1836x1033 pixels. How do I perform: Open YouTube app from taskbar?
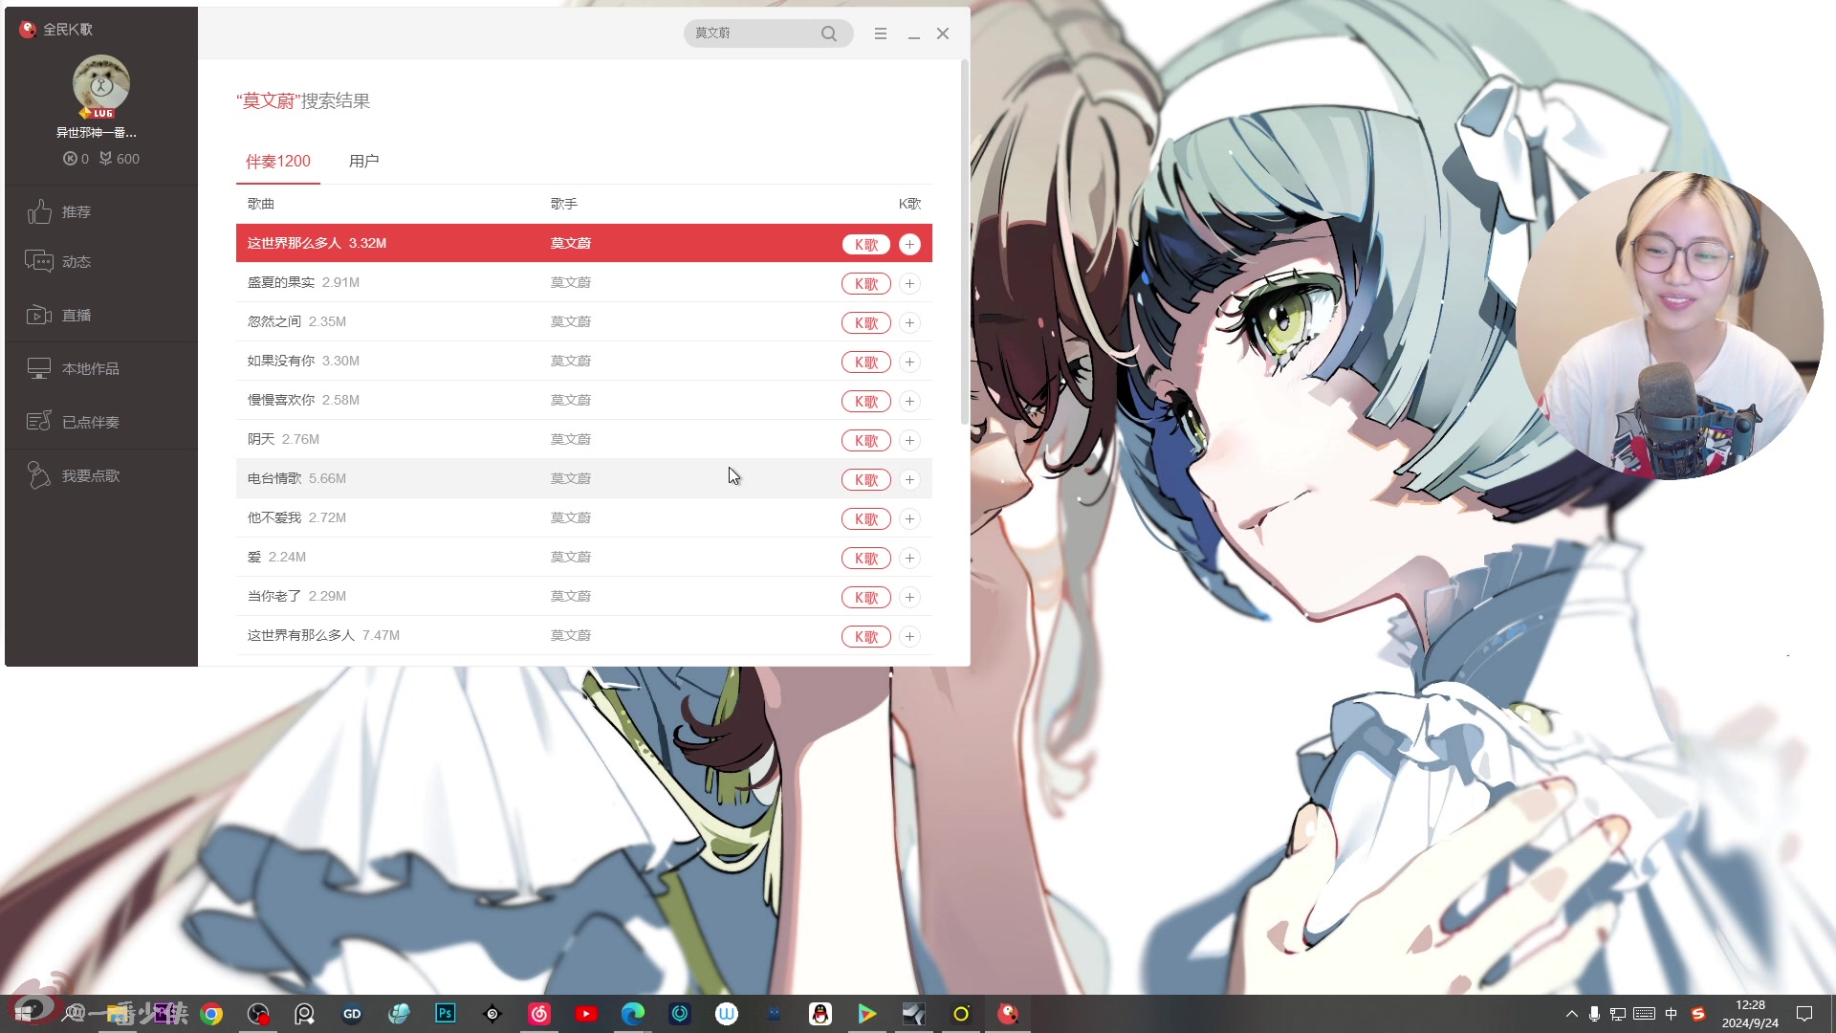click(x=586, y=1014)
